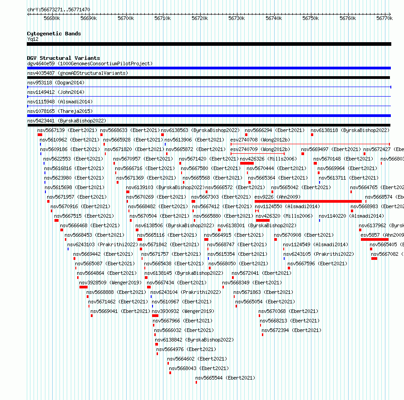404x400 pixels.
Task: Click the blue dgv4640e59 variant bar
Action: pyautogui.click(x=209, y=68)
